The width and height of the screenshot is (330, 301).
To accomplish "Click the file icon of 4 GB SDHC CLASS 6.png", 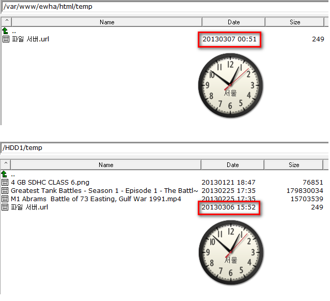I will [x=5, y=183].
